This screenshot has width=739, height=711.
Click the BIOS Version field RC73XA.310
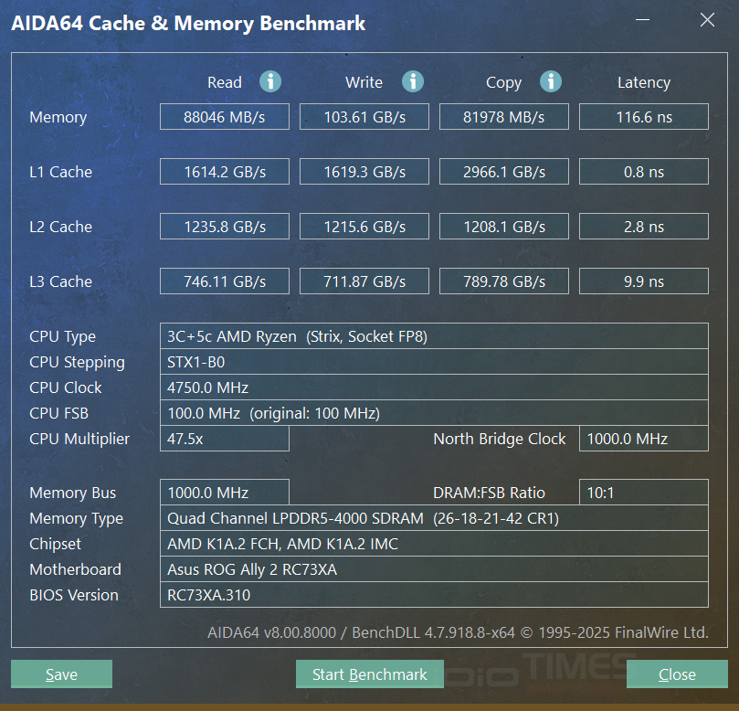tap(434, 595)
